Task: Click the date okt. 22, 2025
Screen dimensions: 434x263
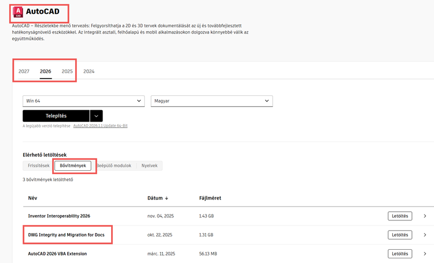Action: 160,235
